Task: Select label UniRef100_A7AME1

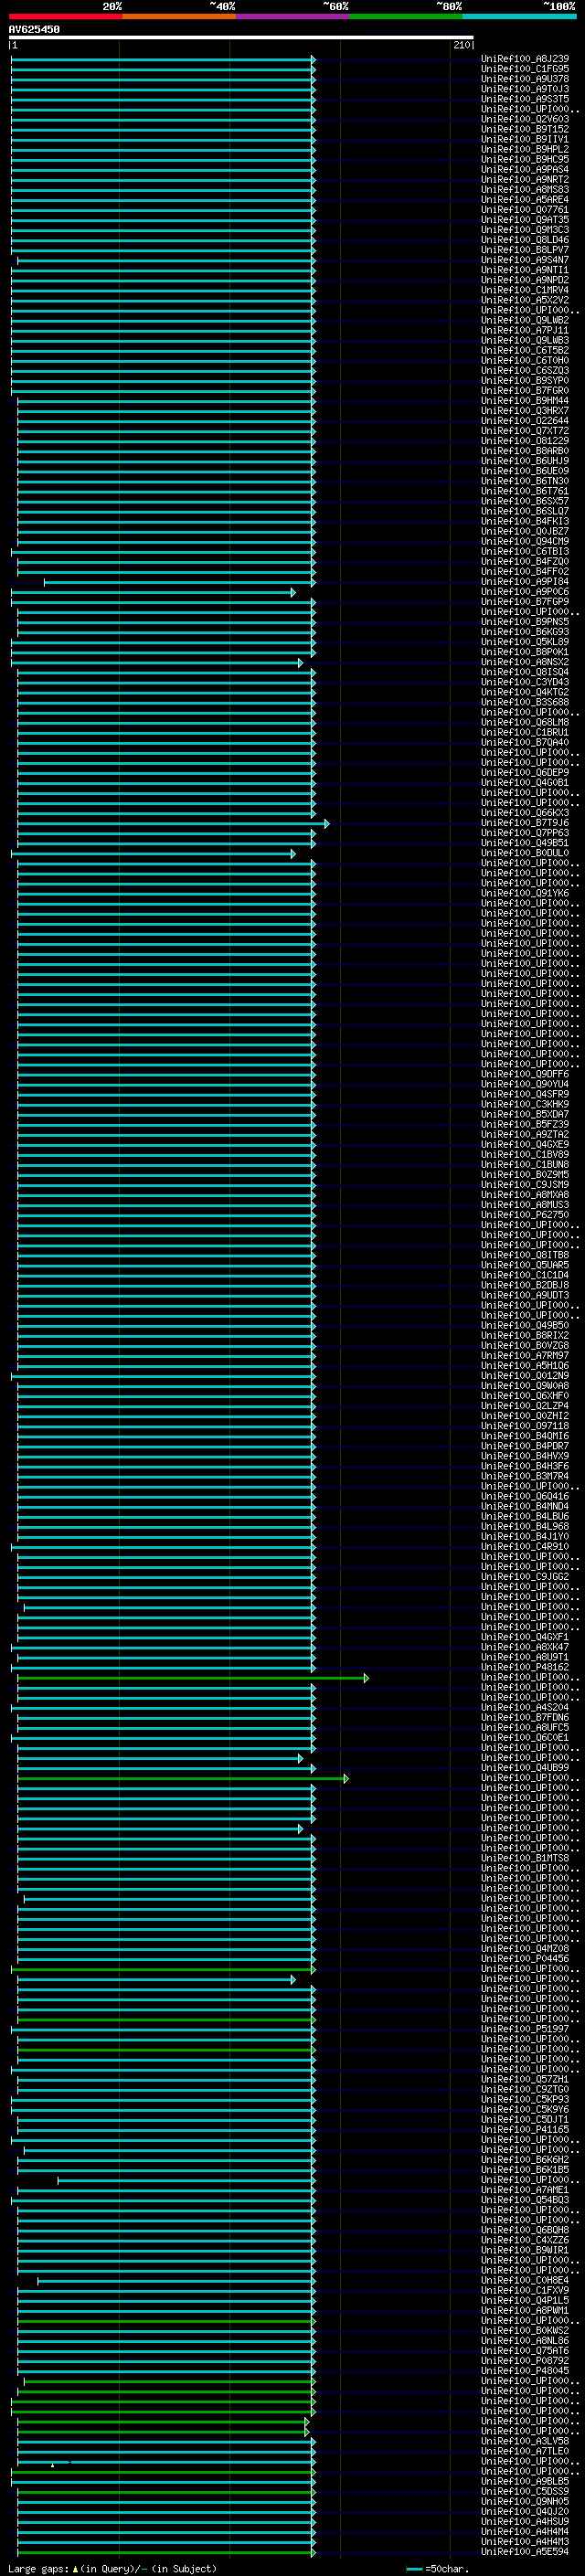Action: [x=525, y=2190]
